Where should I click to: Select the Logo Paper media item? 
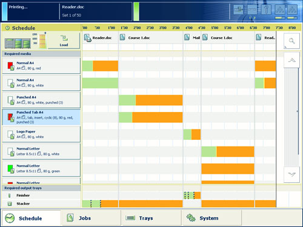point(41,134)
